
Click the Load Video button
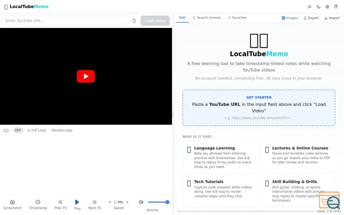tap(155, 21)
